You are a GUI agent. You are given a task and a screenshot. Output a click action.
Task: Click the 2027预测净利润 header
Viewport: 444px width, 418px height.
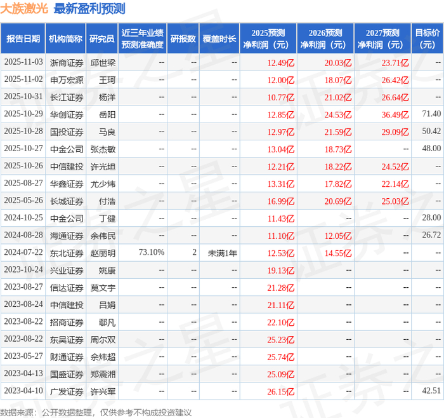click(x=382, y=39)
